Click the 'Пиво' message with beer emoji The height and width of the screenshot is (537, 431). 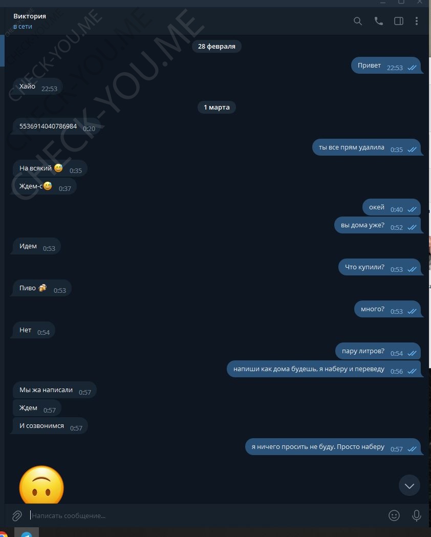42,288
